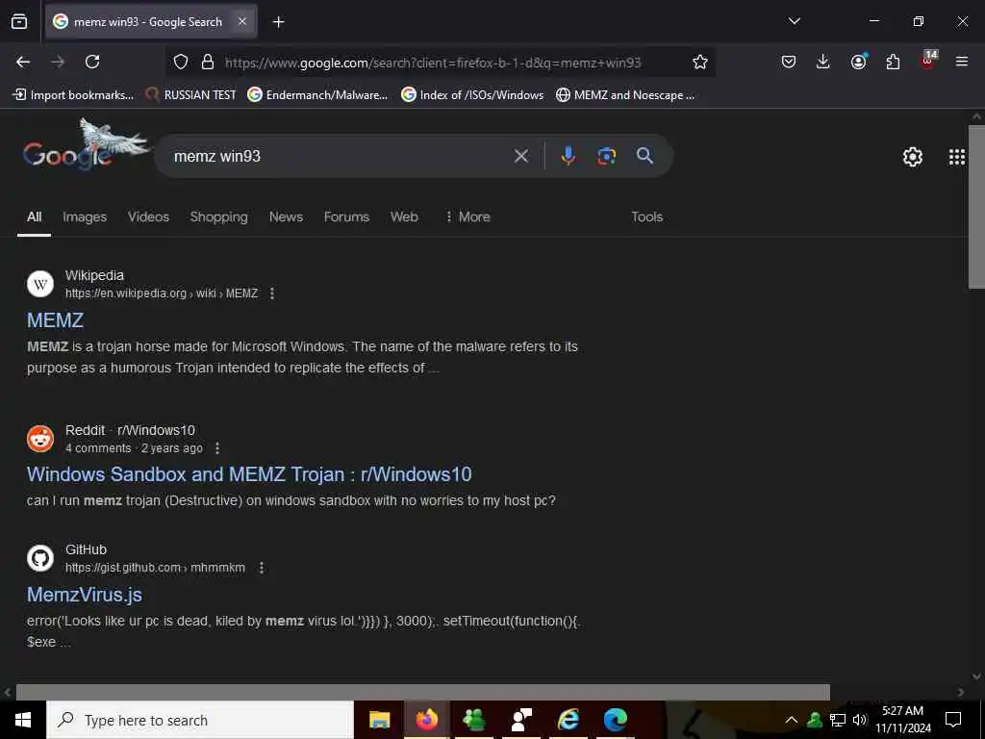
Task: Open Internet Explorer from taskbar
Action: (x=568, y=720)
